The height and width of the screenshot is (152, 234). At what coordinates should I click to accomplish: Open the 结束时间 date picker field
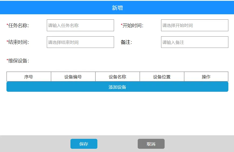[80, 42]
